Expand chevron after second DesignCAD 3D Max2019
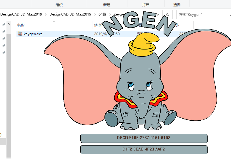231x159 pixels. point(95,14)
